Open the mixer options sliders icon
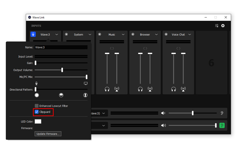This screenshot has height=144, width=236. coord(217,26)
